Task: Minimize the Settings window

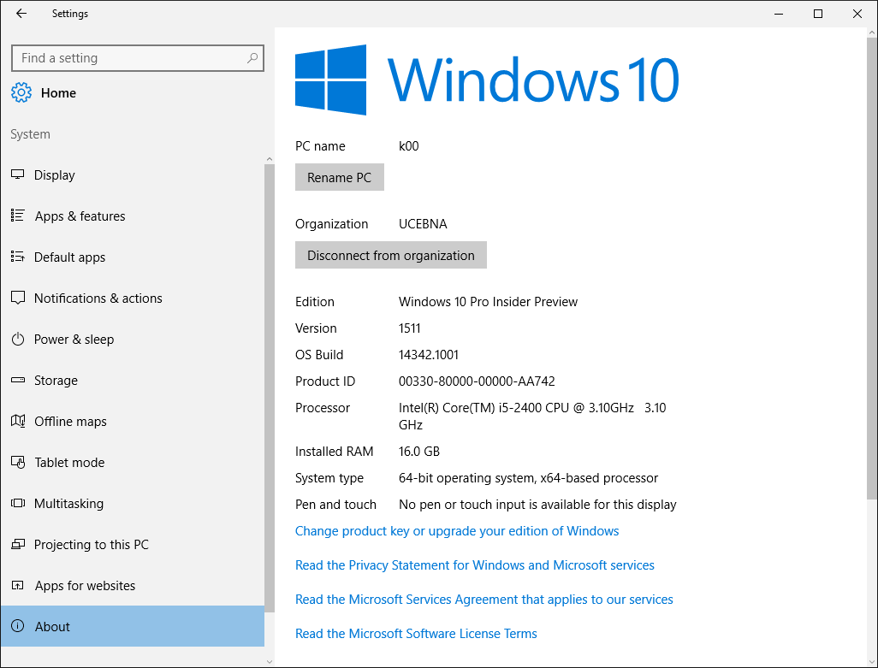Action: coord(779,14)
